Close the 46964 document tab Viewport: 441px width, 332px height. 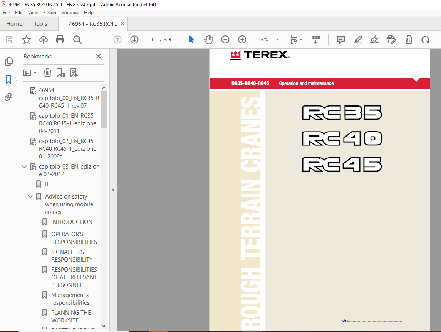(122, 24)
